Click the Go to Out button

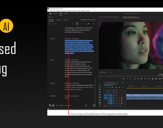pyautogui.click(x=149, y=79)
